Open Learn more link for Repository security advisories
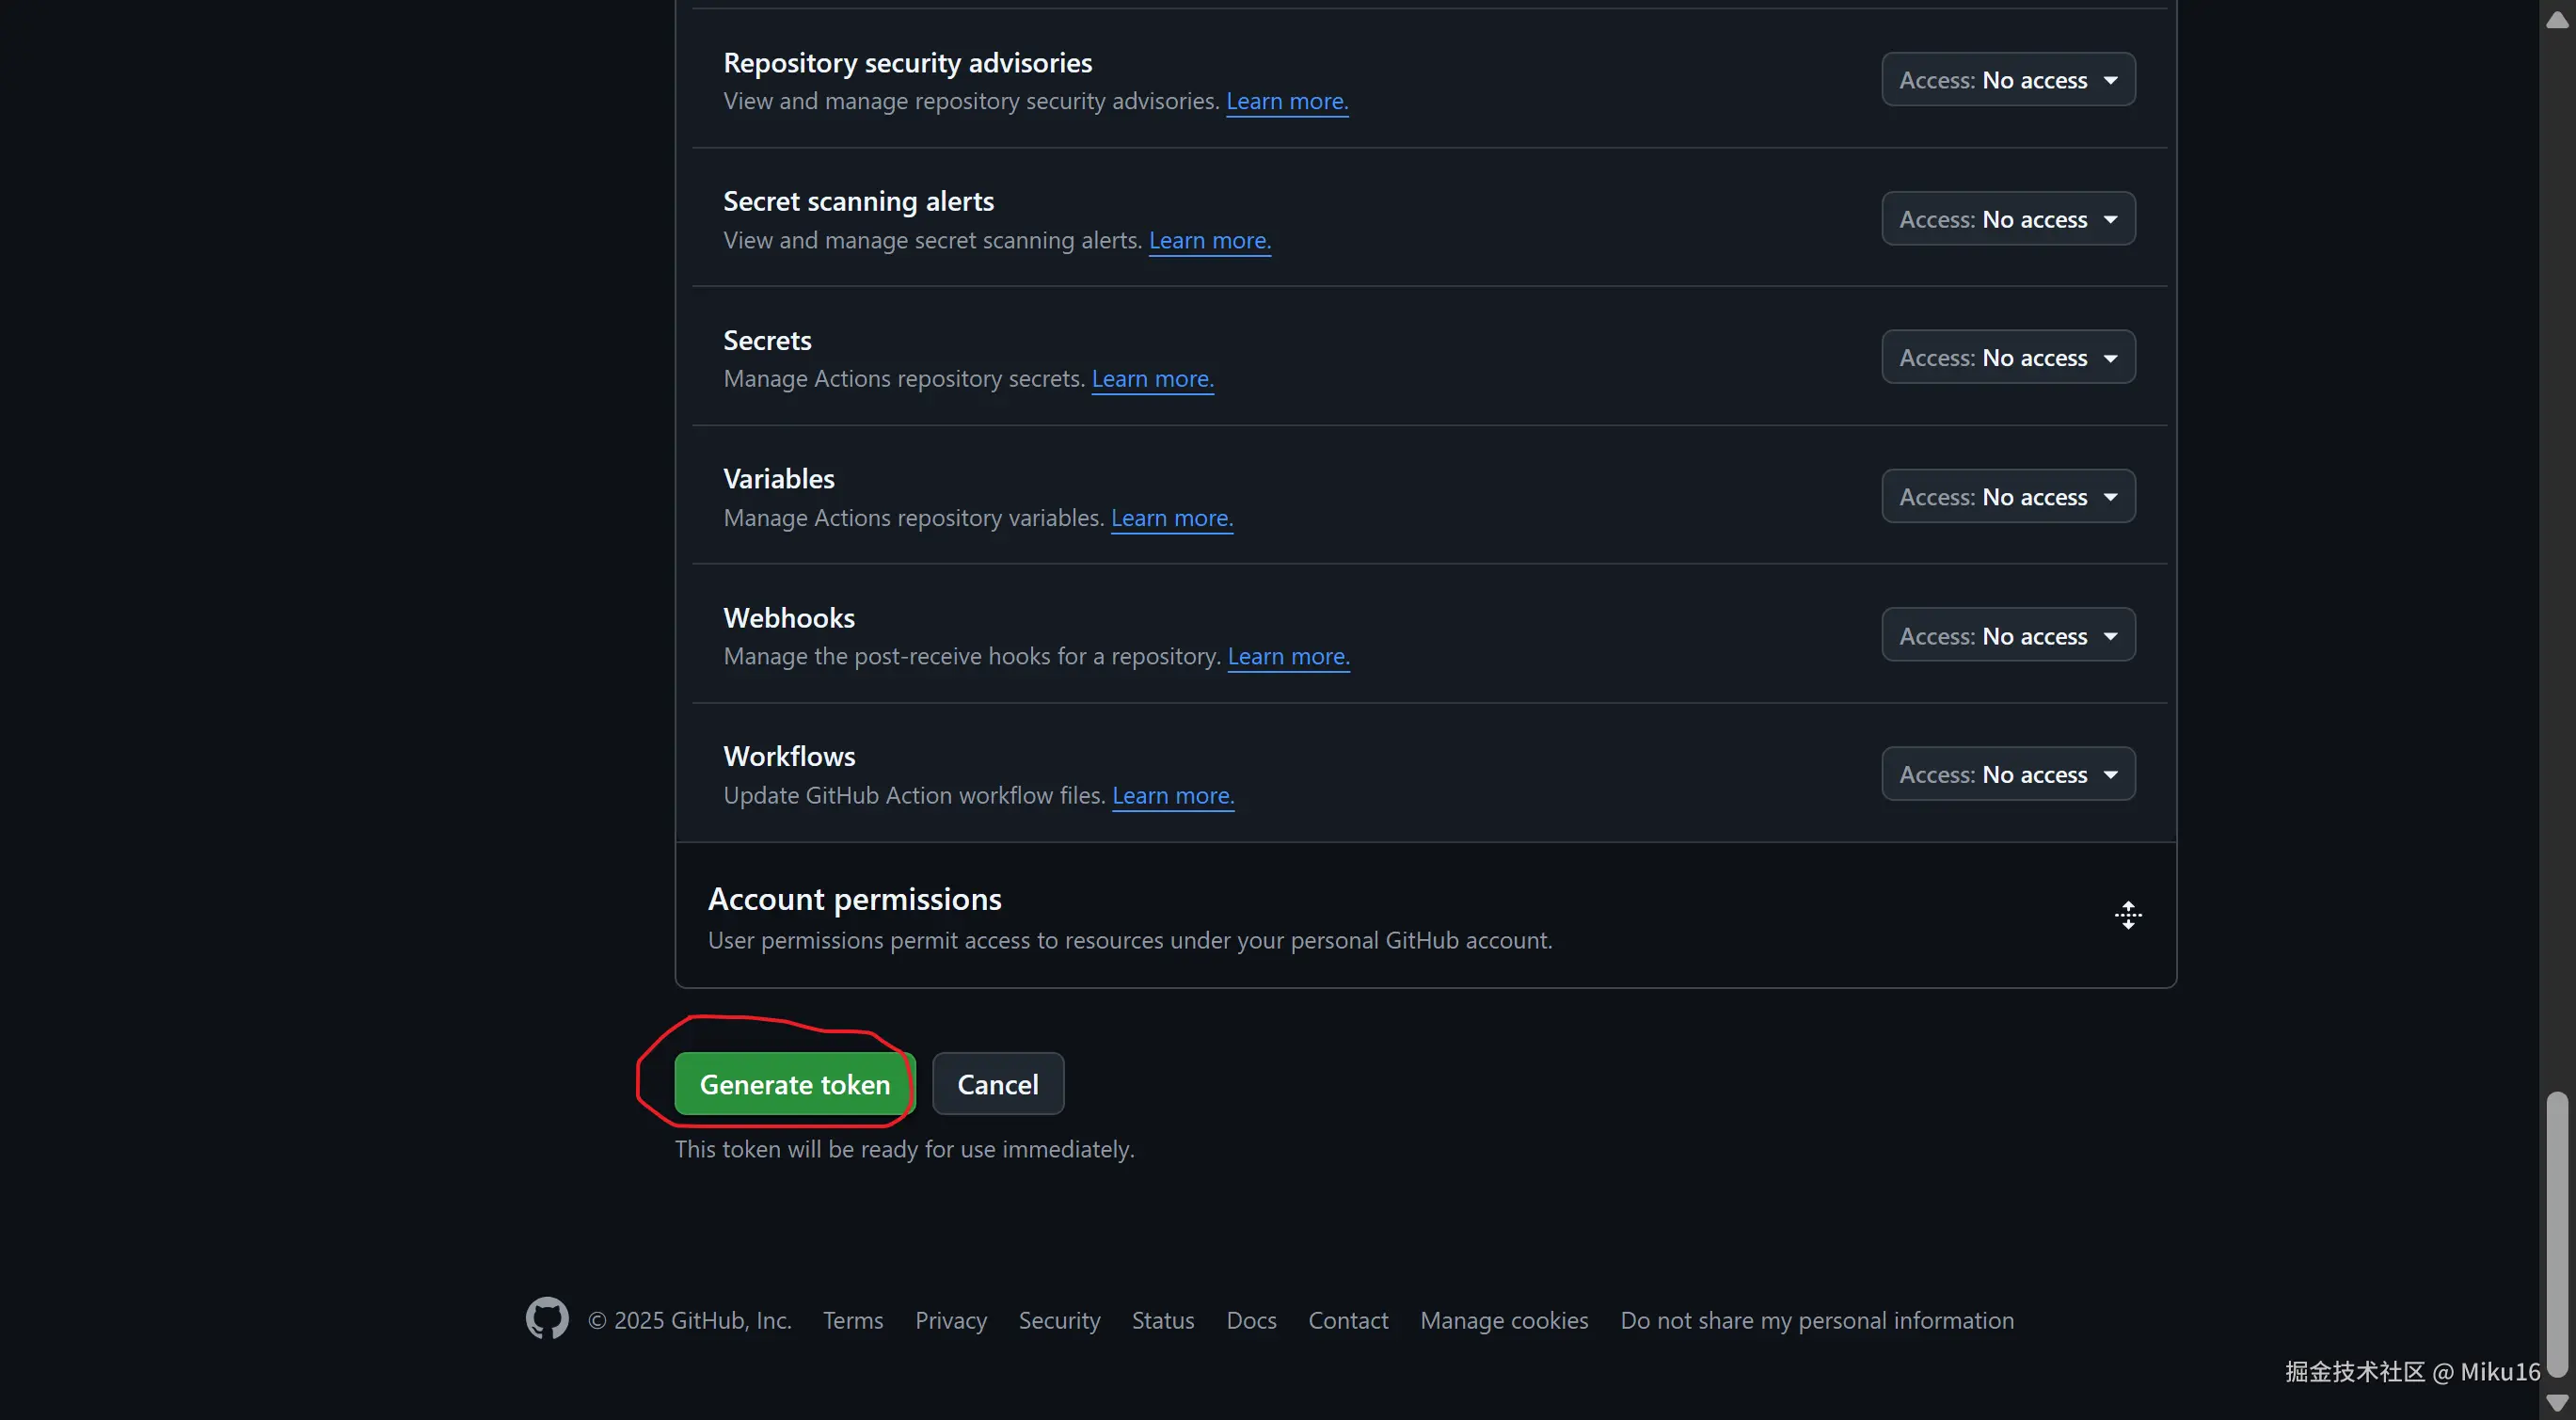The height and width of the screenshot is (1420, 2576). click(1287, 101)
